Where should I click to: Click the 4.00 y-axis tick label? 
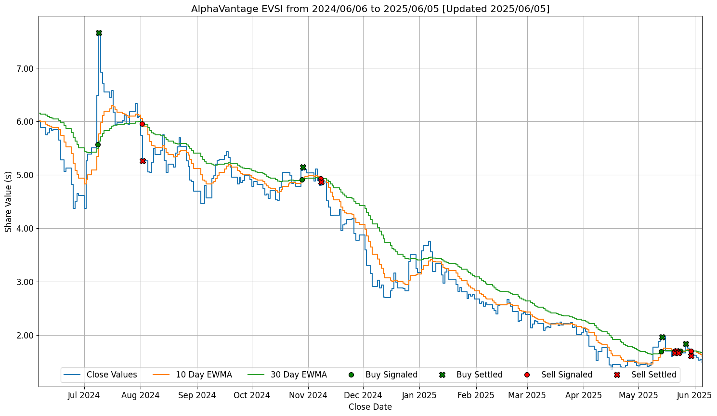(x=26, y=229)
